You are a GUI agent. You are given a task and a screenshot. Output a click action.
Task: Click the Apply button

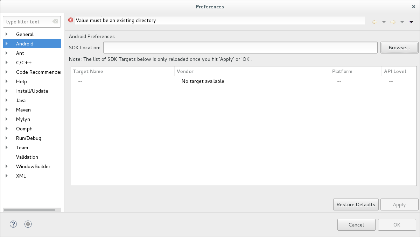pos(399,204)
